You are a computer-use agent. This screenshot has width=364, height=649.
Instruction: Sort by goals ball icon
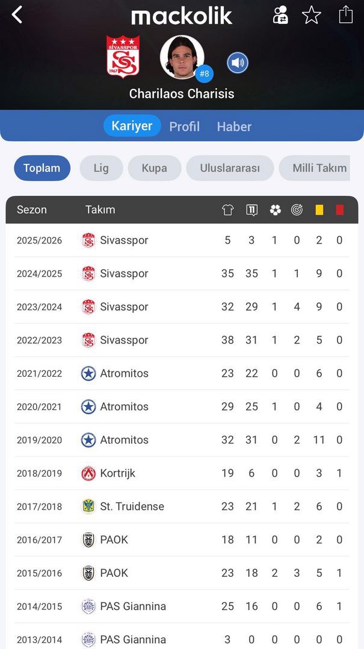pyautogui.click(x=275, y=210)
